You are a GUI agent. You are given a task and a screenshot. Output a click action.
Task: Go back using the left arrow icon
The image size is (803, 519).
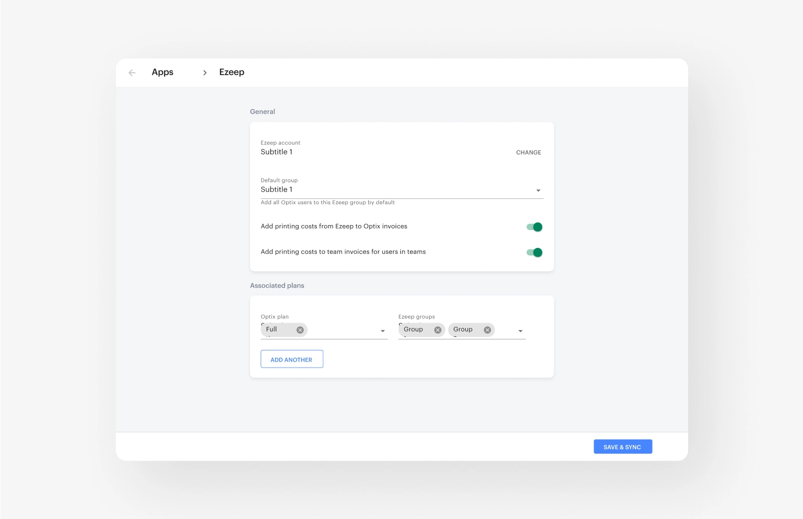132,73
